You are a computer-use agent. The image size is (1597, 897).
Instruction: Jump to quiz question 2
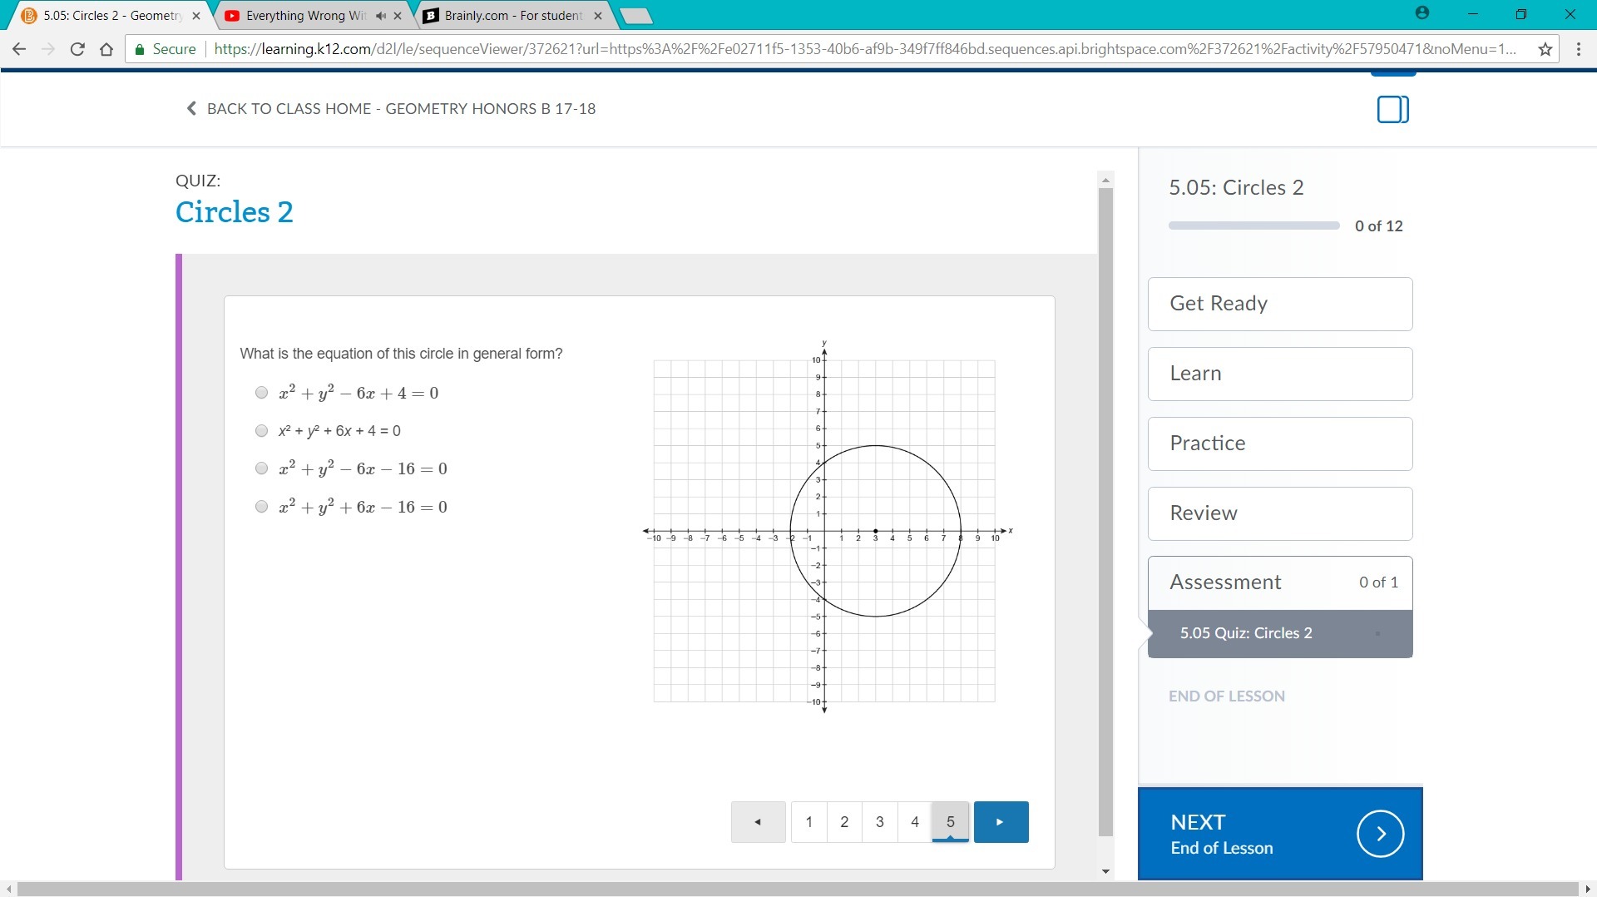844,822
